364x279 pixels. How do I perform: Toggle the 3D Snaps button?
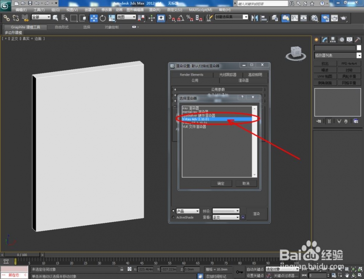tap(172, 18)
